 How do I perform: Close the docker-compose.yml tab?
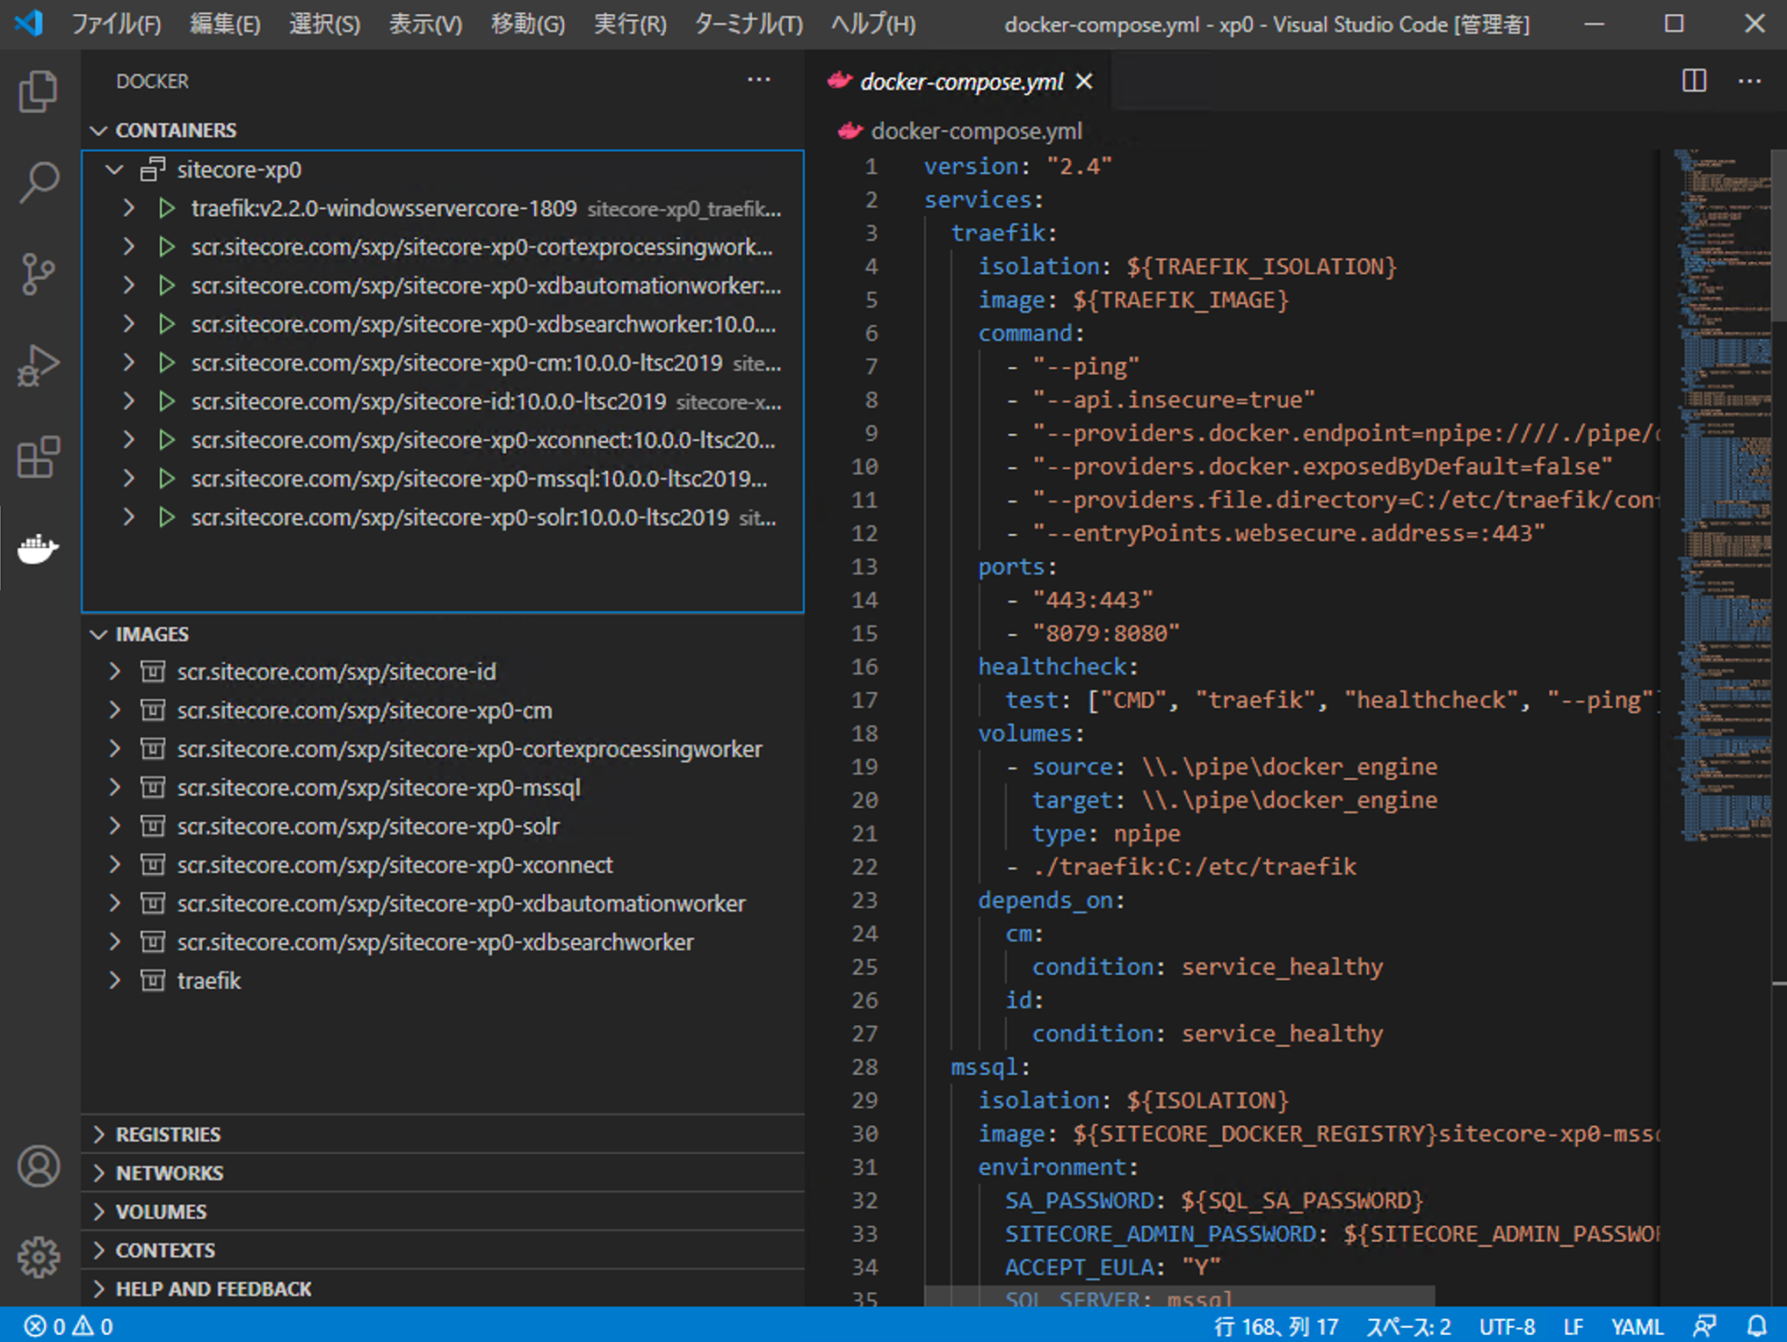point(1084,82)
